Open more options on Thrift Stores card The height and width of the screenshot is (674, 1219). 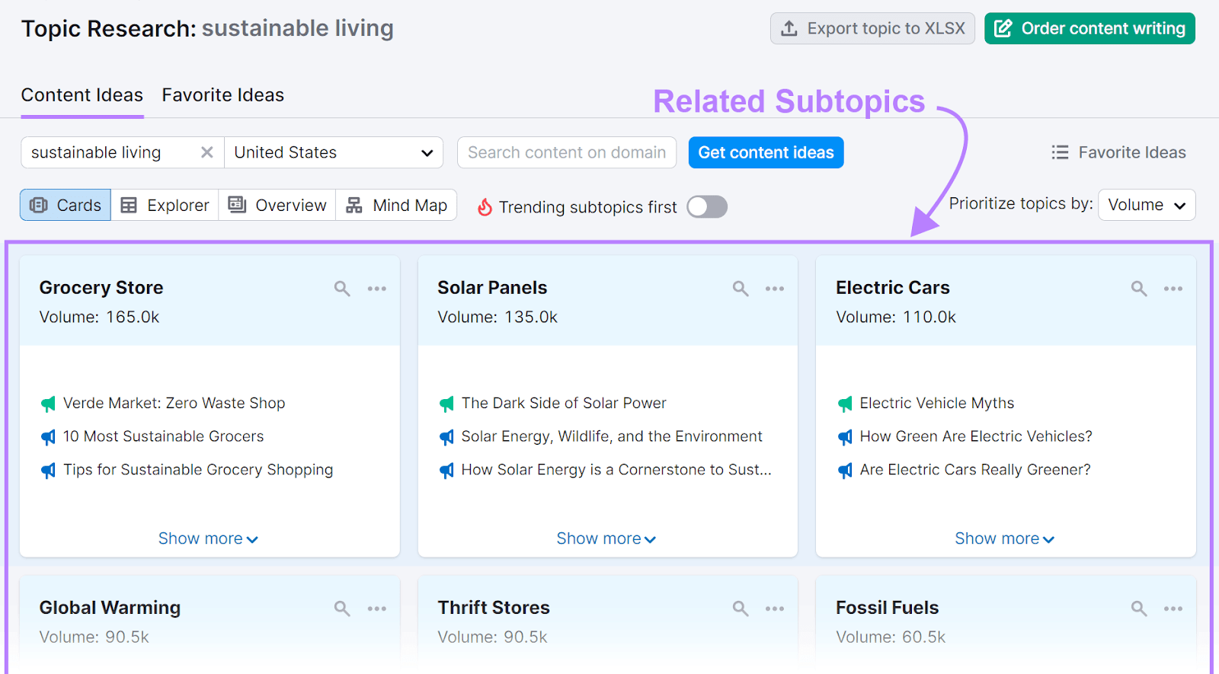click(x=775, y=609)
